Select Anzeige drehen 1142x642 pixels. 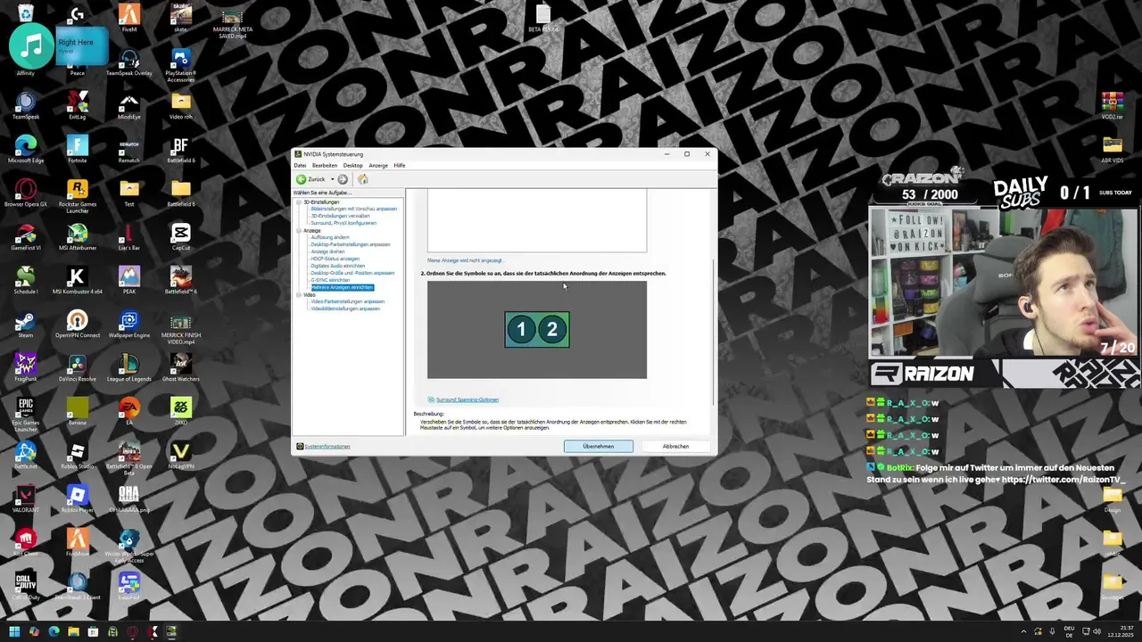click(328, 251)
